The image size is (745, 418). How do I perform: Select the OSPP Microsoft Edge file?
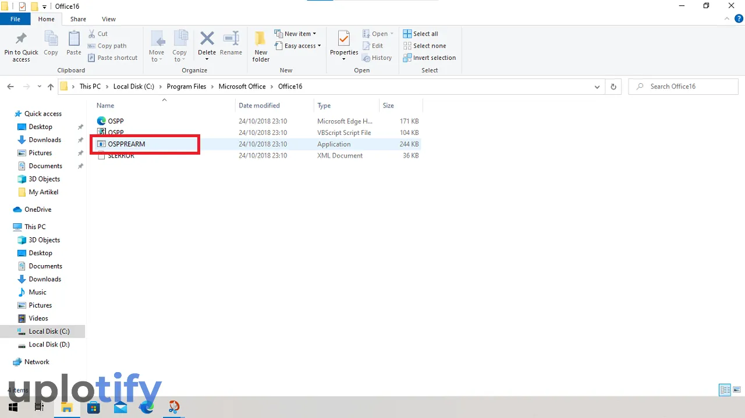click(x=257, y=121)
